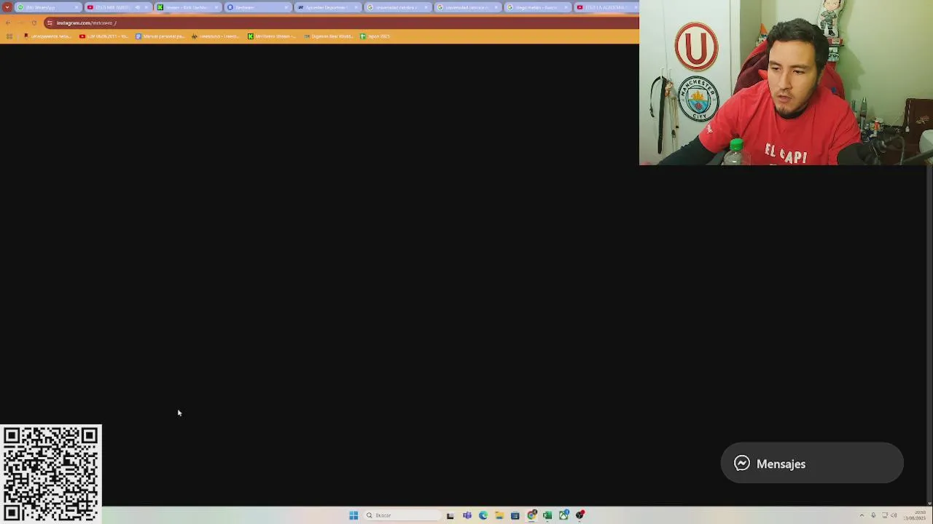Screen dimensions: 933x524
Task: Switch to the Restream browser tab
Action: [x=258, y=7]
